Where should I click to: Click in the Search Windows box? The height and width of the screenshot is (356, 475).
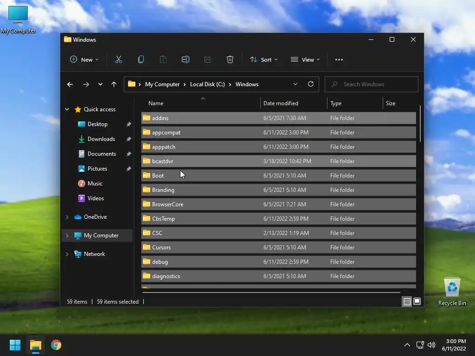372,84
